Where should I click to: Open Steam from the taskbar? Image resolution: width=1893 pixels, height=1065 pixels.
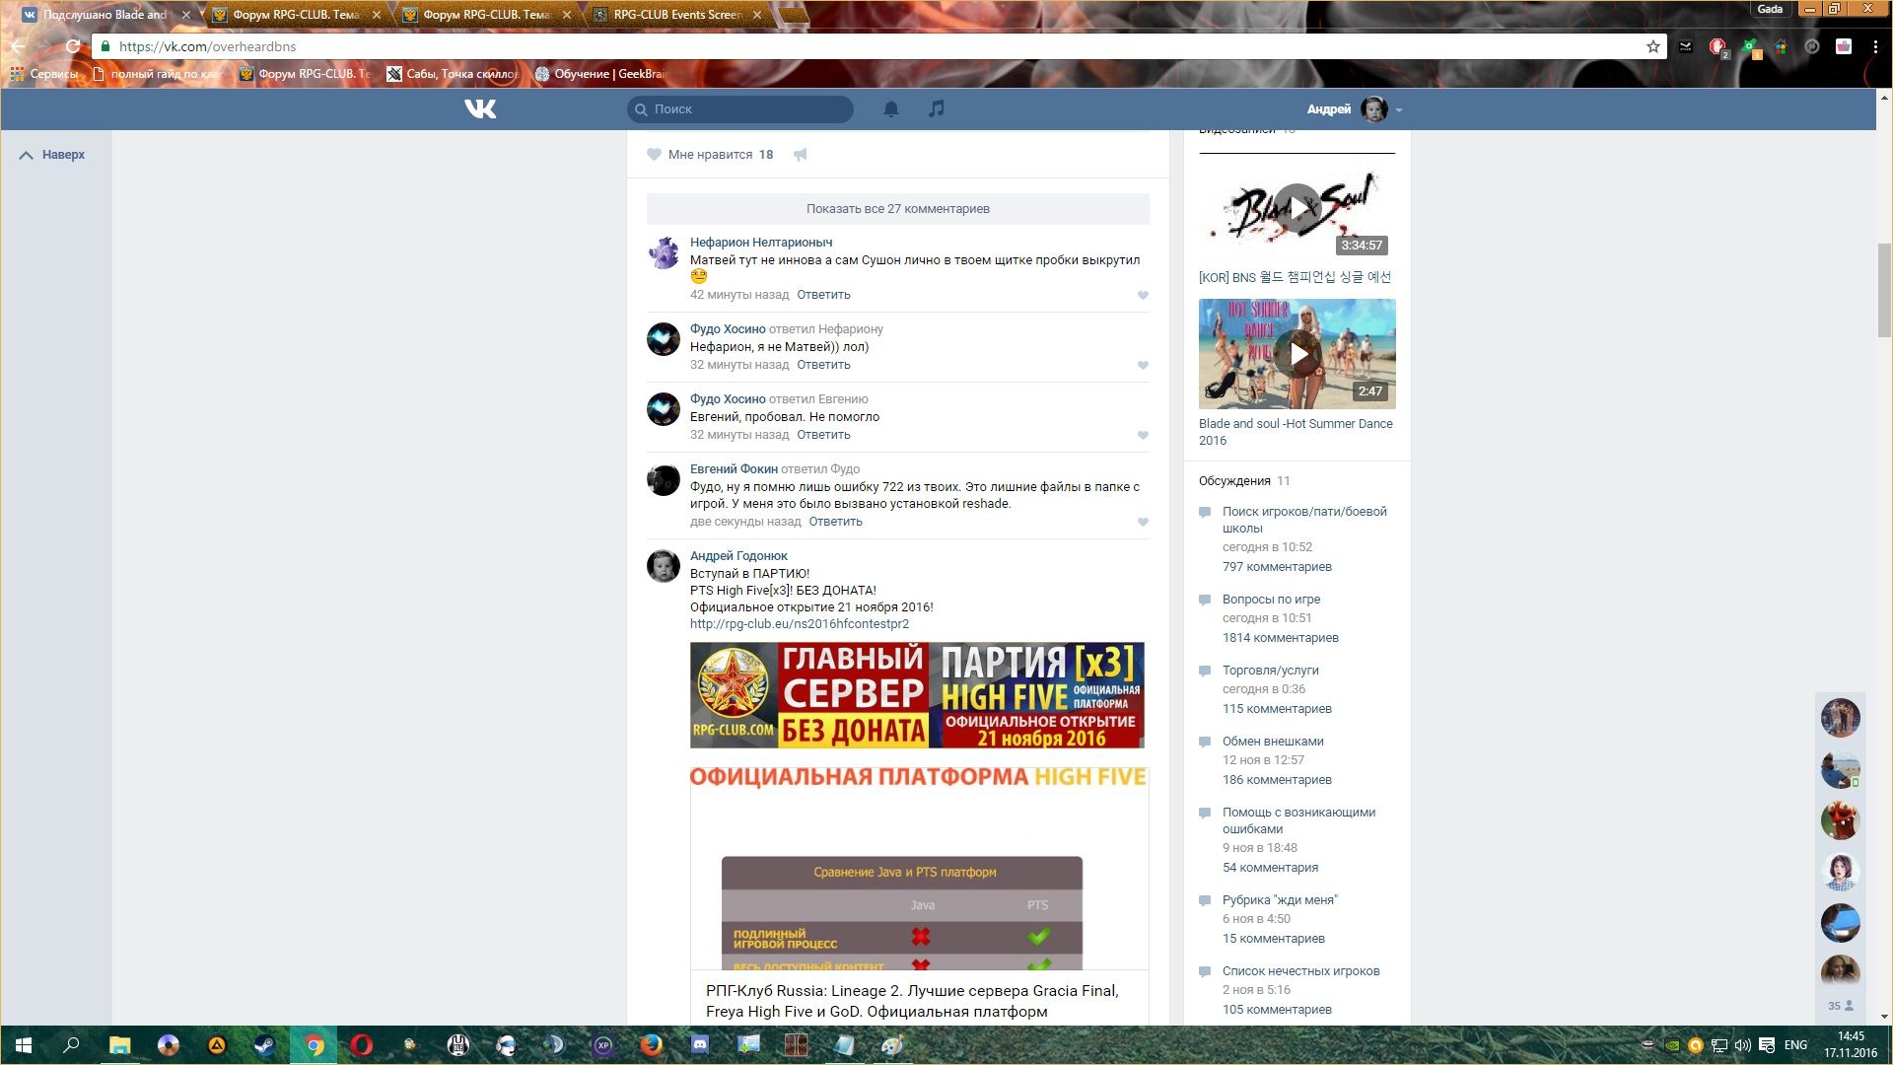click(265, 1045)
